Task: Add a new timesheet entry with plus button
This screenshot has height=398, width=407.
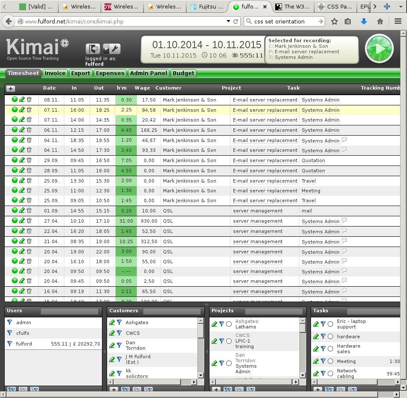Action: tap(11, 89)
